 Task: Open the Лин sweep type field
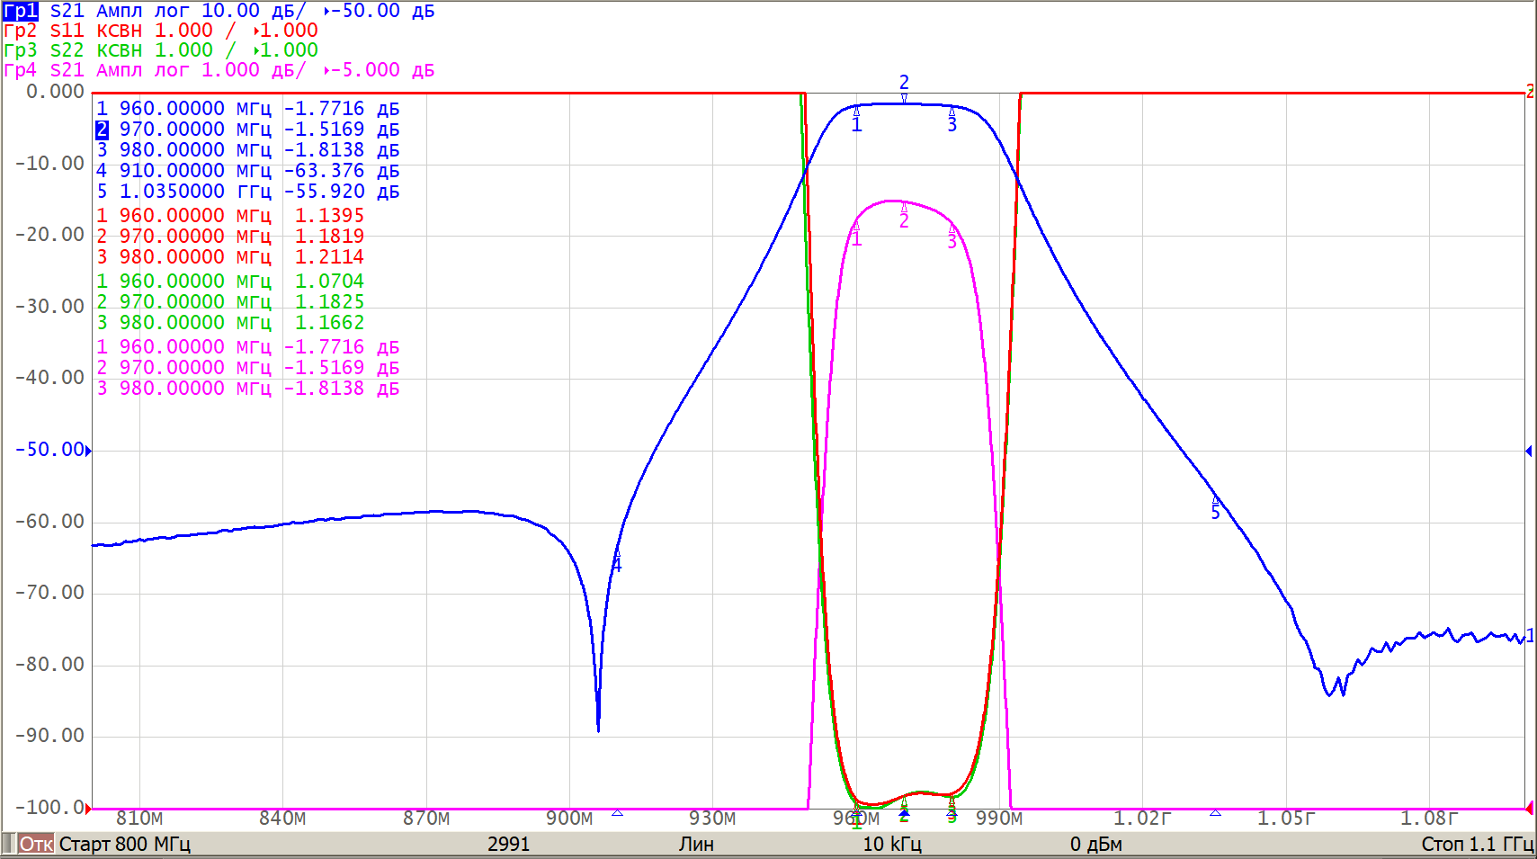pos(696,844)
